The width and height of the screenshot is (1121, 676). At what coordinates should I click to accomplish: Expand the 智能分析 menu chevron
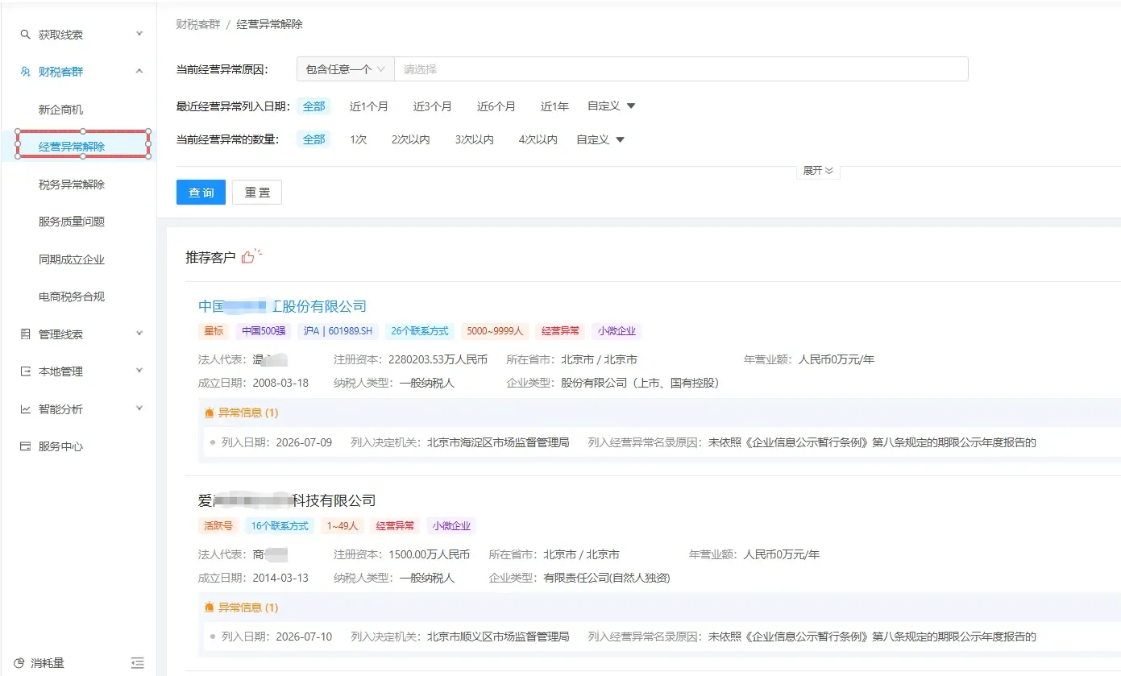click(x=139, y=409)
